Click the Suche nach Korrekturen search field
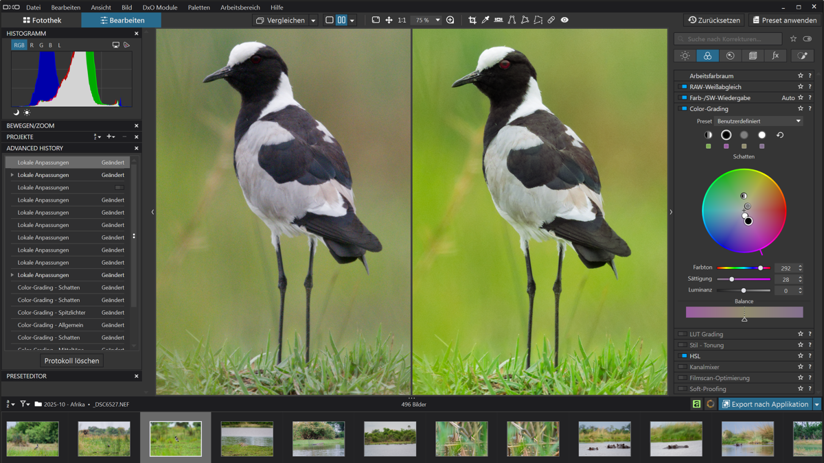Screen dimensions: 824x463 pos(728,39)
